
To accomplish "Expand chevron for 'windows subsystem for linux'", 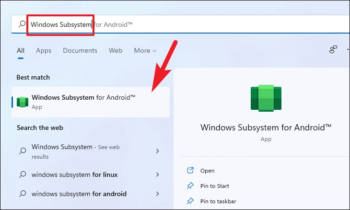I will (157, 175).
